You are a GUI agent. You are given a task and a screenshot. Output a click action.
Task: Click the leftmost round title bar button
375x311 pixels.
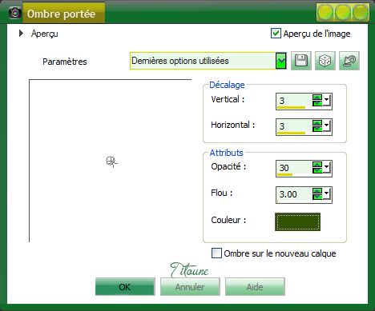(x=325, y=12)
